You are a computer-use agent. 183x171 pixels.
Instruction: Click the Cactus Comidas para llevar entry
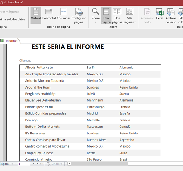pos(45,140)
